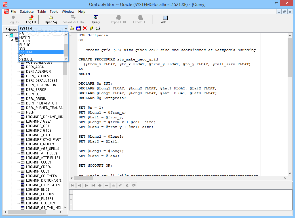295x218 pixels.
Task: Go to next record in navigator
Action: (x=86, y=185)
